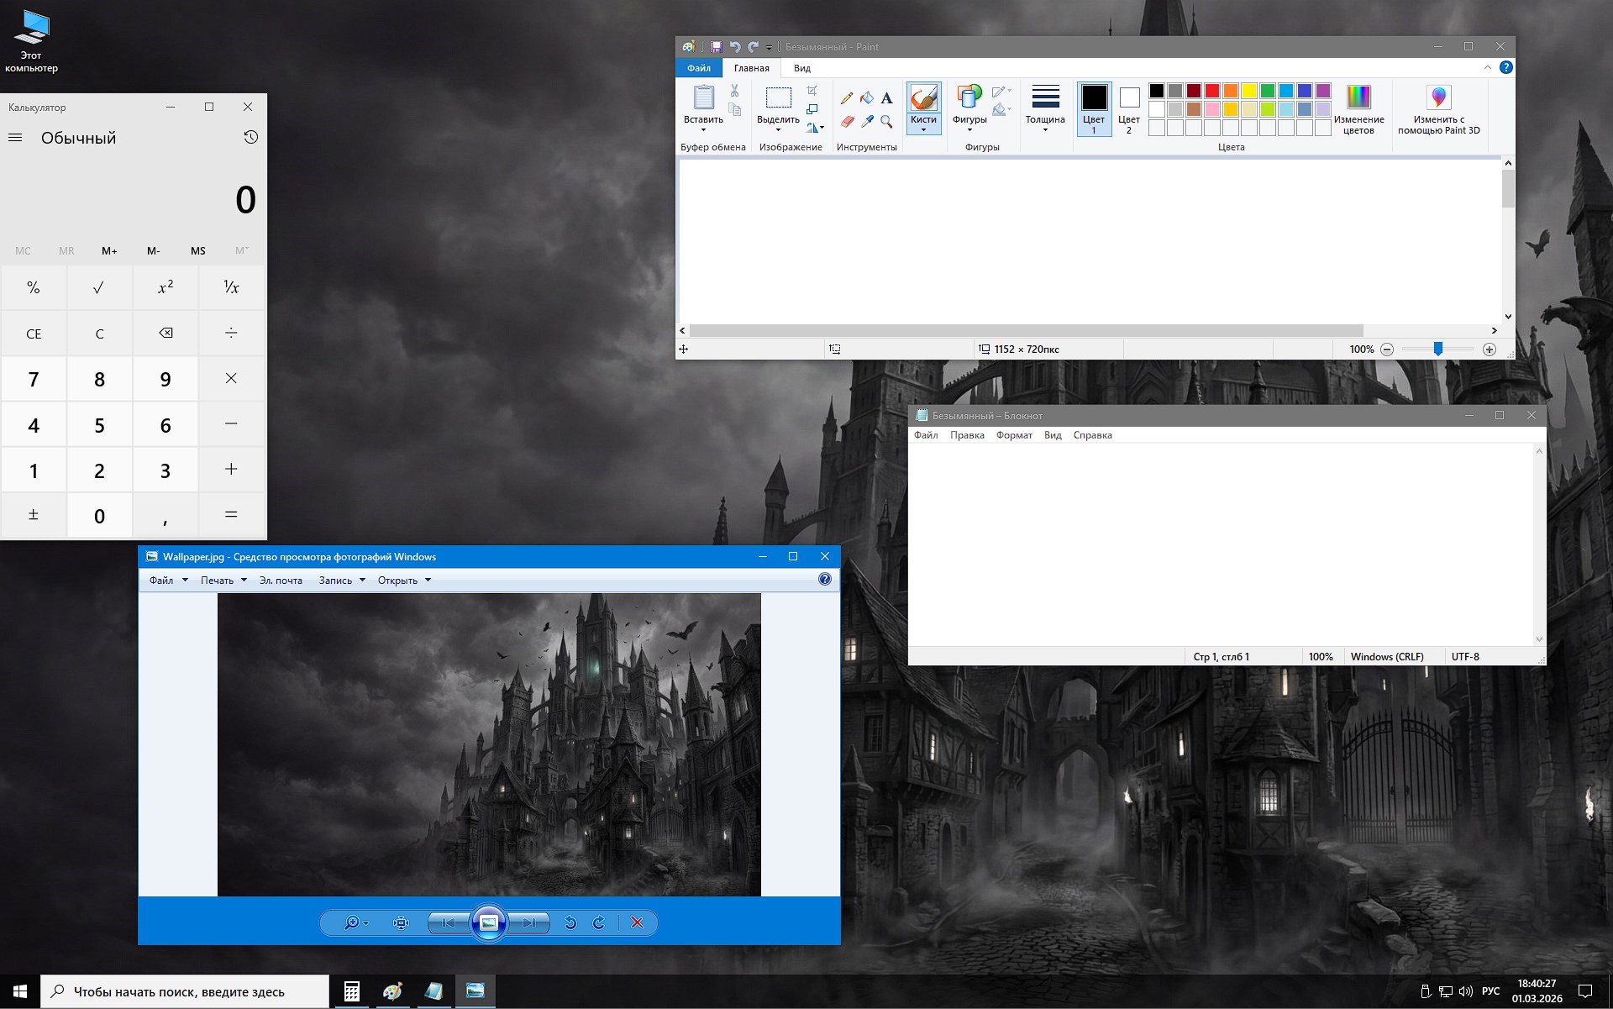Open the Толщина thickness dropdown
This screenshot has height=1009, width=1613.
[1045, 108]
